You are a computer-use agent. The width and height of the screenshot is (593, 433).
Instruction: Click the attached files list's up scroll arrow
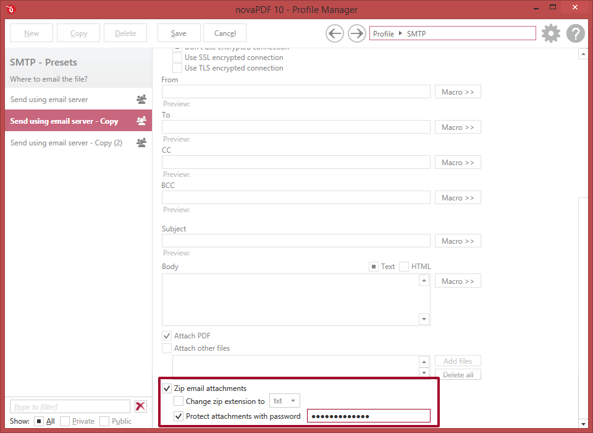424,362
